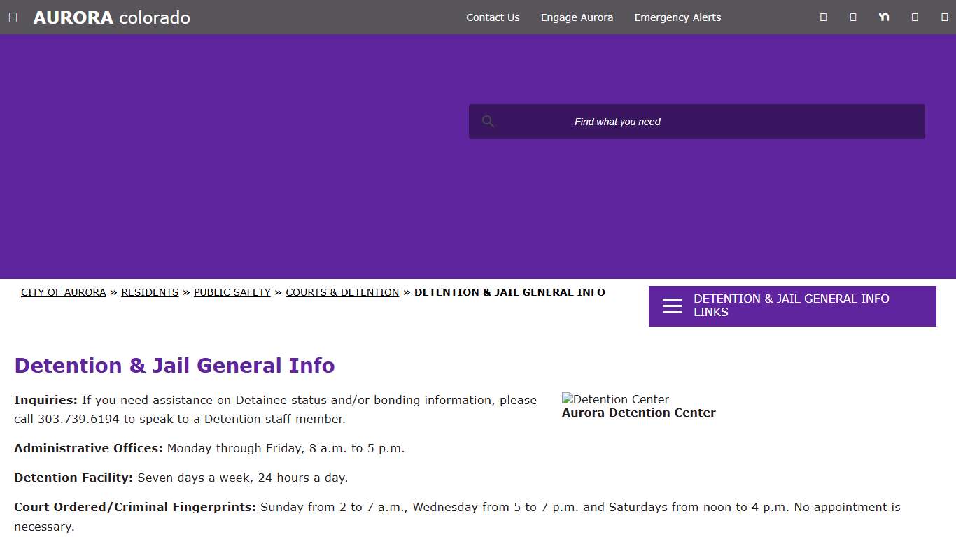956x537 pixels.
Task: Select the Contact Us menu item
Action: 493,17
